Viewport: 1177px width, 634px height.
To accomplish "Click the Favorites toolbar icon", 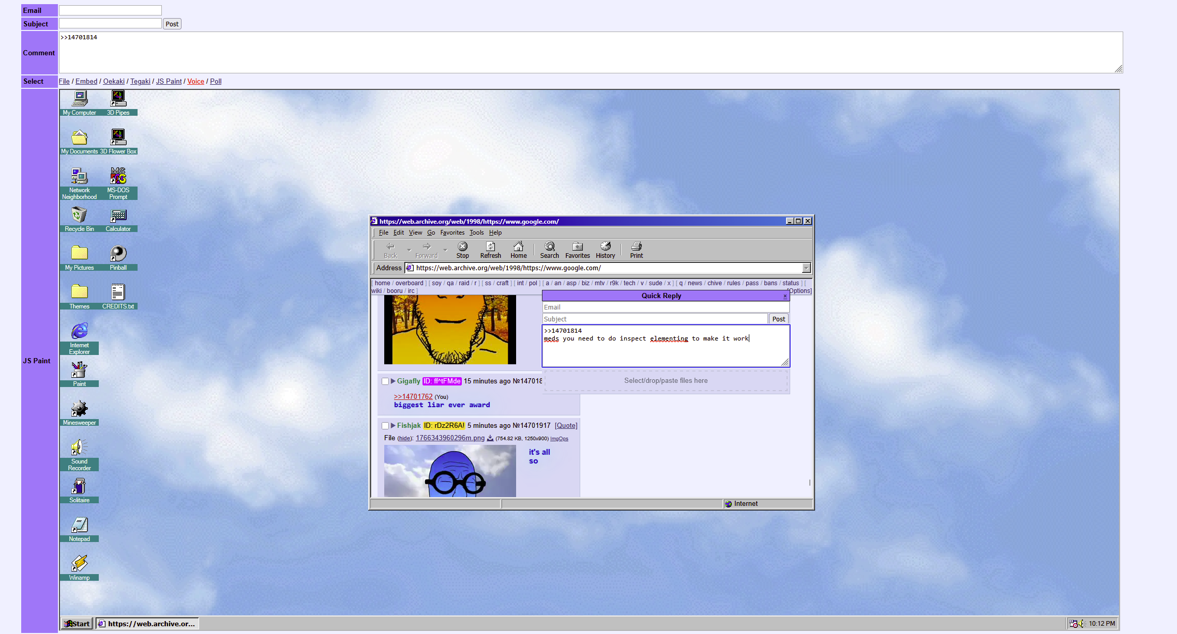I will 577,250.
